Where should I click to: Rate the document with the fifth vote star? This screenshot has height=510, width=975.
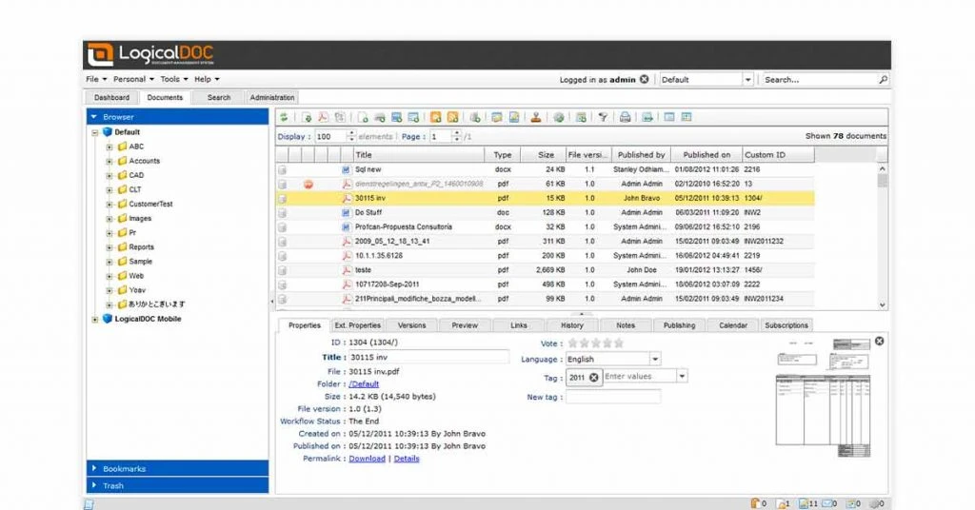(619, 343)
